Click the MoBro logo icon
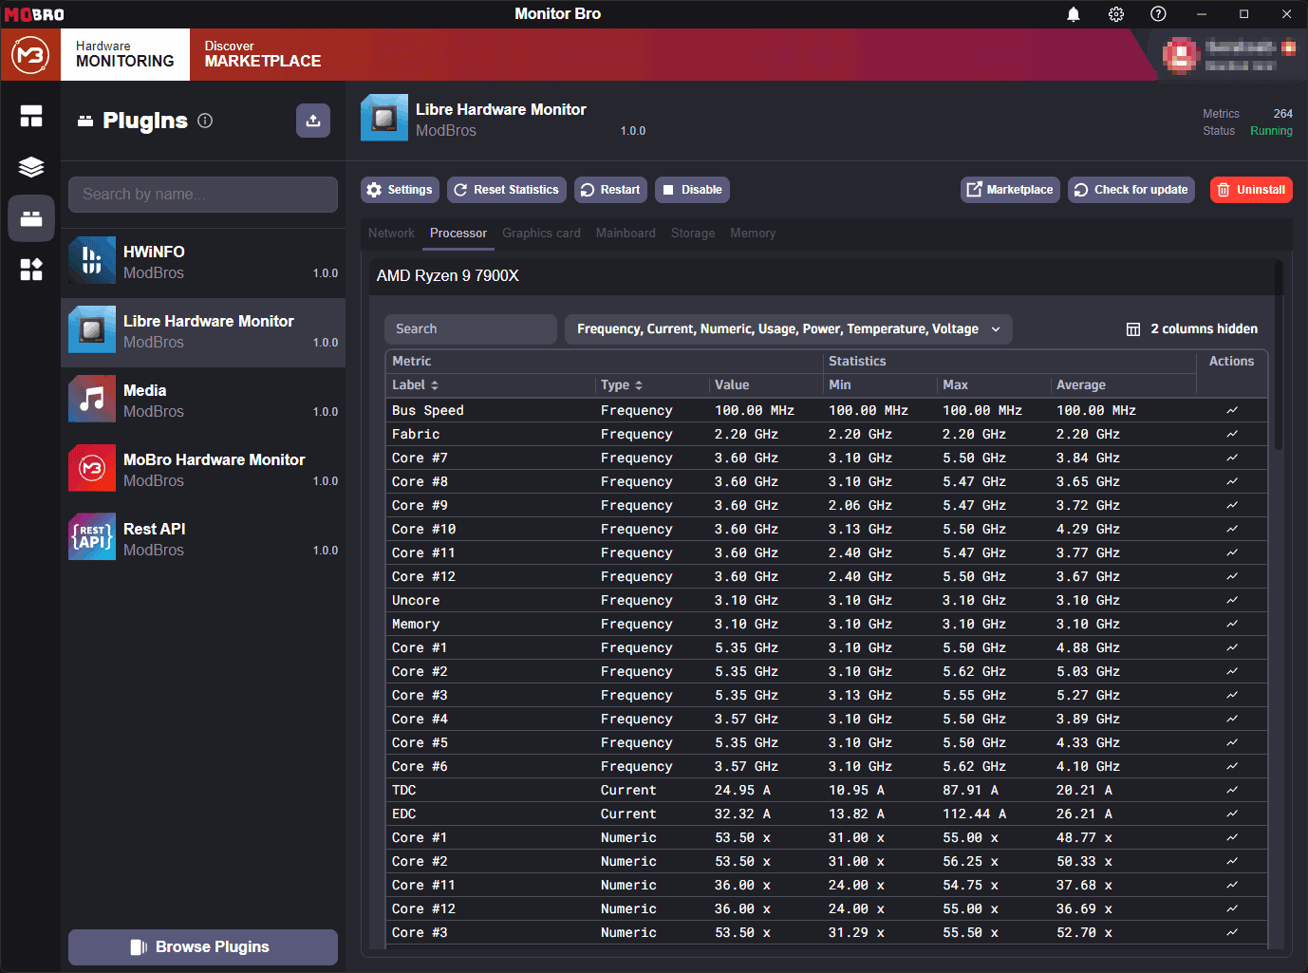The height and width of the screenshot is (973, 1308). (x=30, y=55)
